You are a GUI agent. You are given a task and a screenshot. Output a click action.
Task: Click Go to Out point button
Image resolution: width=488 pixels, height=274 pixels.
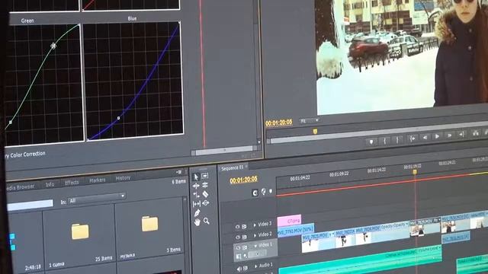(x=461, y=134)
